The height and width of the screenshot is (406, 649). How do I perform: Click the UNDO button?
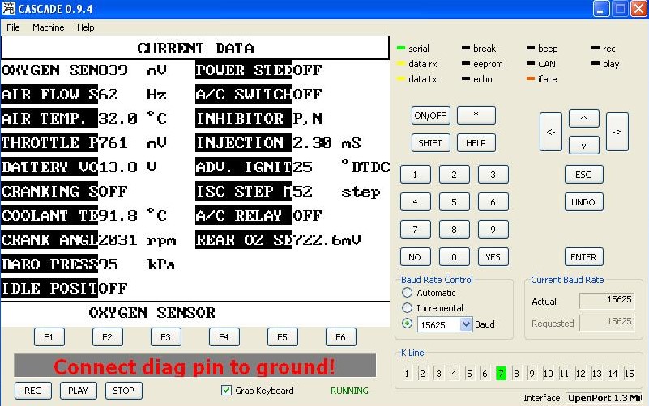point(583,202)
